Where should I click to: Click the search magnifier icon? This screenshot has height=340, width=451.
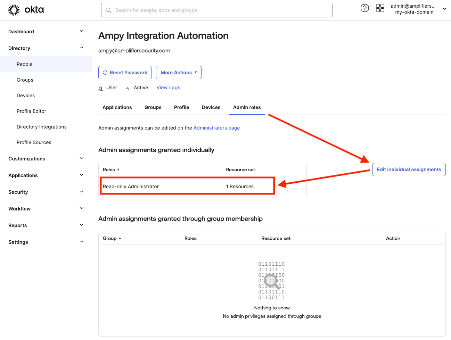109,10
